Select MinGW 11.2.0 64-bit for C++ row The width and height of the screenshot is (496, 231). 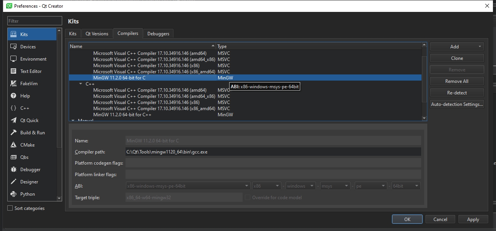tap(122, 115)
